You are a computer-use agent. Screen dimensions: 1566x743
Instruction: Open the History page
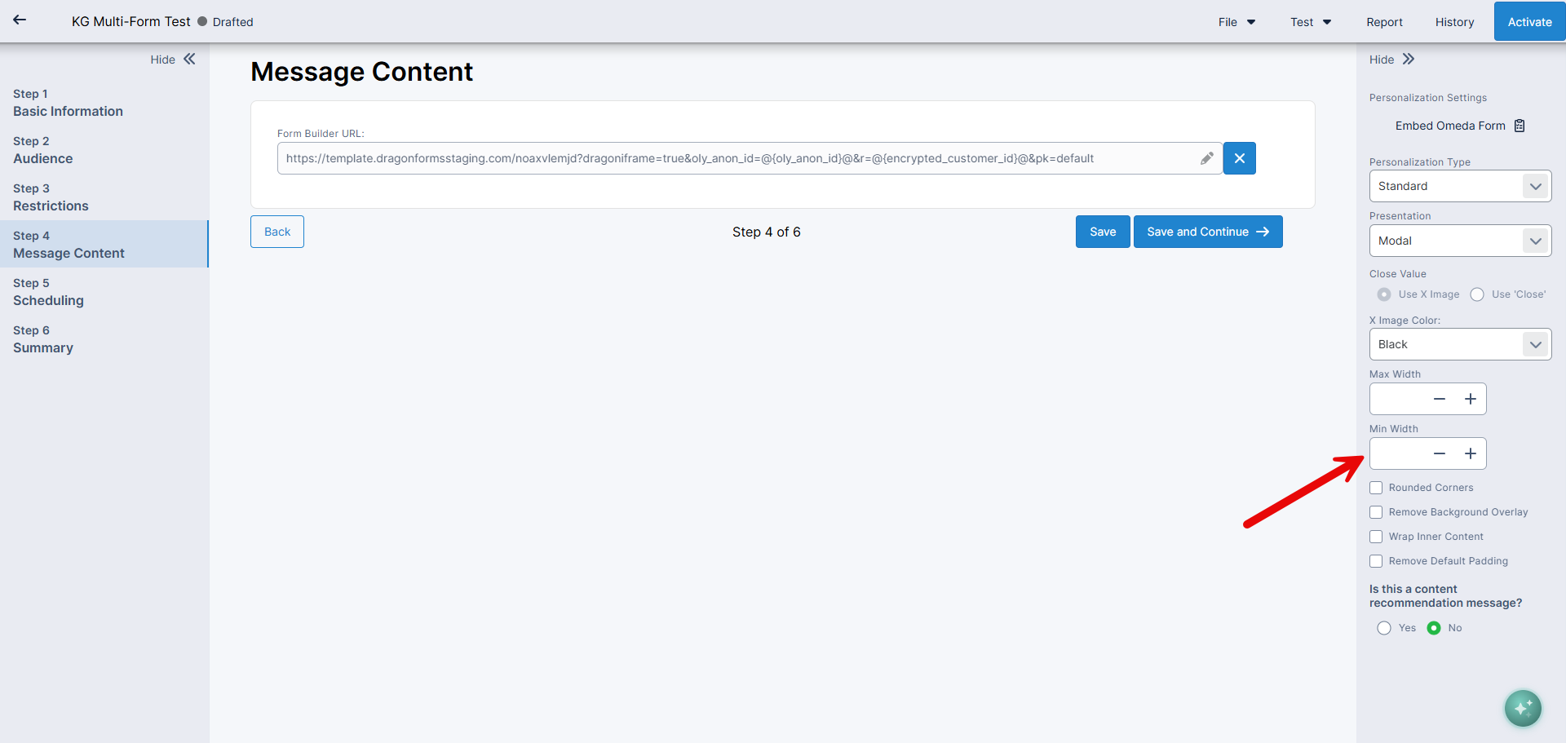pyautogui.click(x=1454, y=22)
